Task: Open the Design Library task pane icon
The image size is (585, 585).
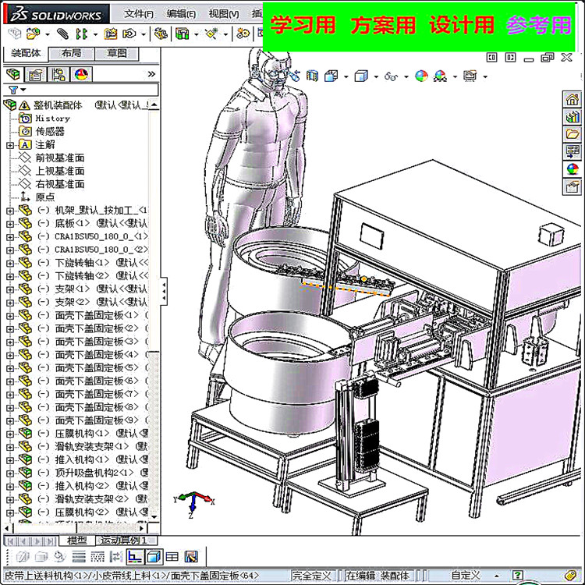Action: (573, 116)
